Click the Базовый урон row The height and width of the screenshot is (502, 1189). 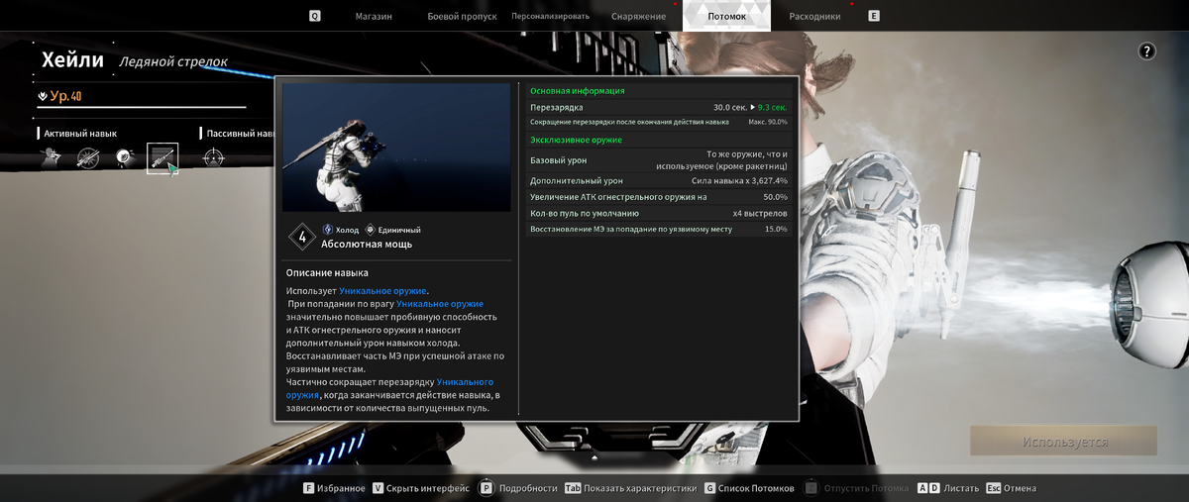coord(659,160)
